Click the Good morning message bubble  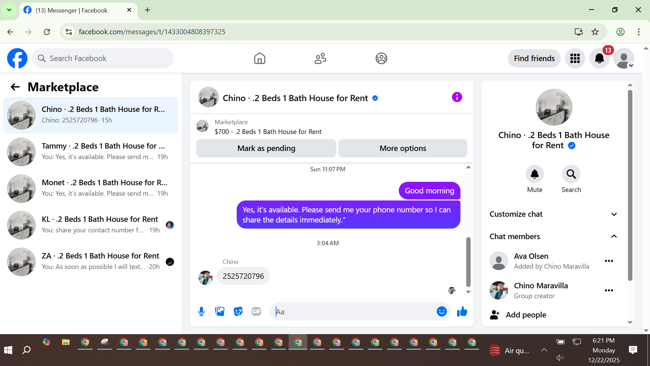point(429,191)
